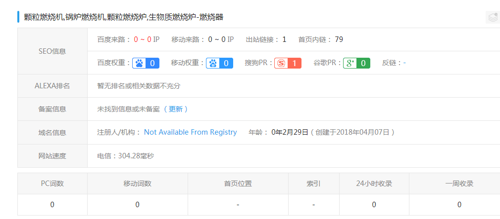Open the Not Available From Registry link
This screenshot has width=500, height=219.
(x=190, y=132)
